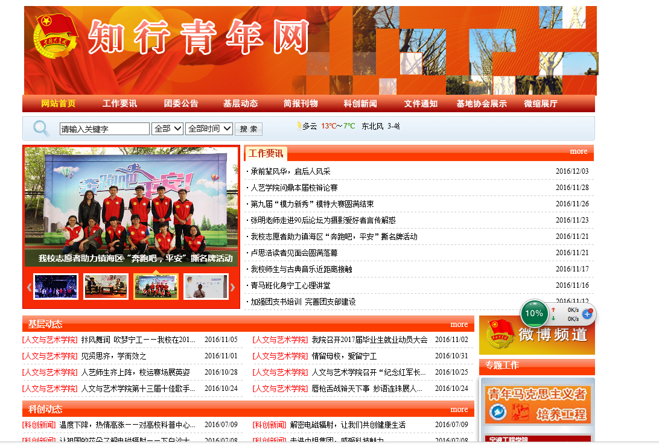The height and width of the screenshot is (444, 659).
Task: Click the cloudy weather icon
Action: click(x=299, y=126)
